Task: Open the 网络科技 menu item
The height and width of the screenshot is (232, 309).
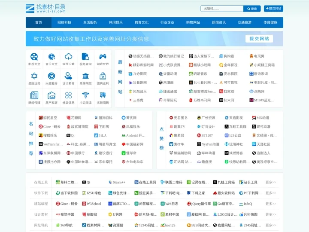Action: 64,22
